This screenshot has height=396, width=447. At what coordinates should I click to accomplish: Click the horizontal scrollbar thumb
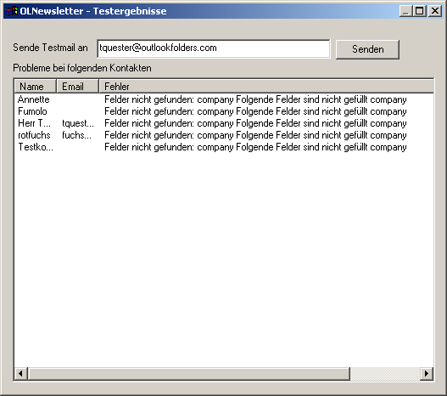pyautogui.click(x=188, y=373)
